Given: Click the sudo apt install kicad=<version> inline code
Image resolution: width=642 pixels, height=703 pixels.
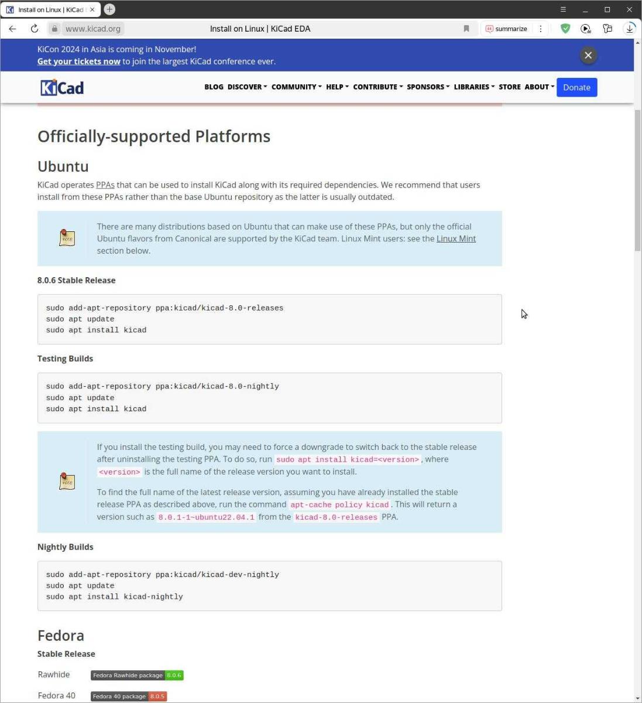Looking at the screenshot, I should pyautogui.click(x=348, y=459).
